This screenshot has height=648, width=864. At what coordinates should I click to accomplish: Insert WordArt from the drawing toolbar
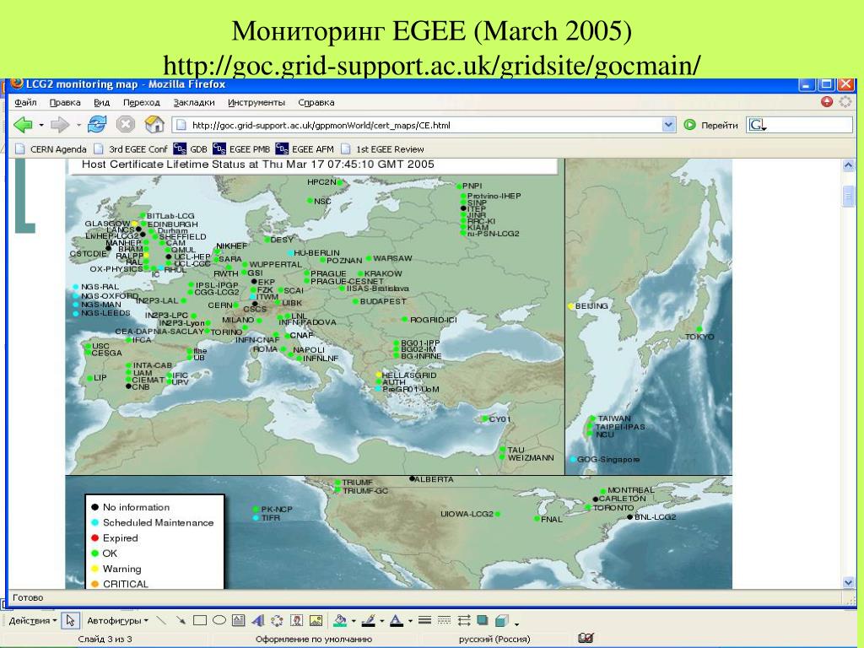click(258, 620)
